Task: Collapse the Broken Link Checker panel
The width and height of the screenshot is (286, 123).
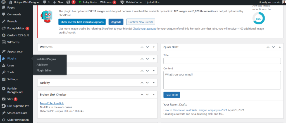Action: click(x=154, y=95)
